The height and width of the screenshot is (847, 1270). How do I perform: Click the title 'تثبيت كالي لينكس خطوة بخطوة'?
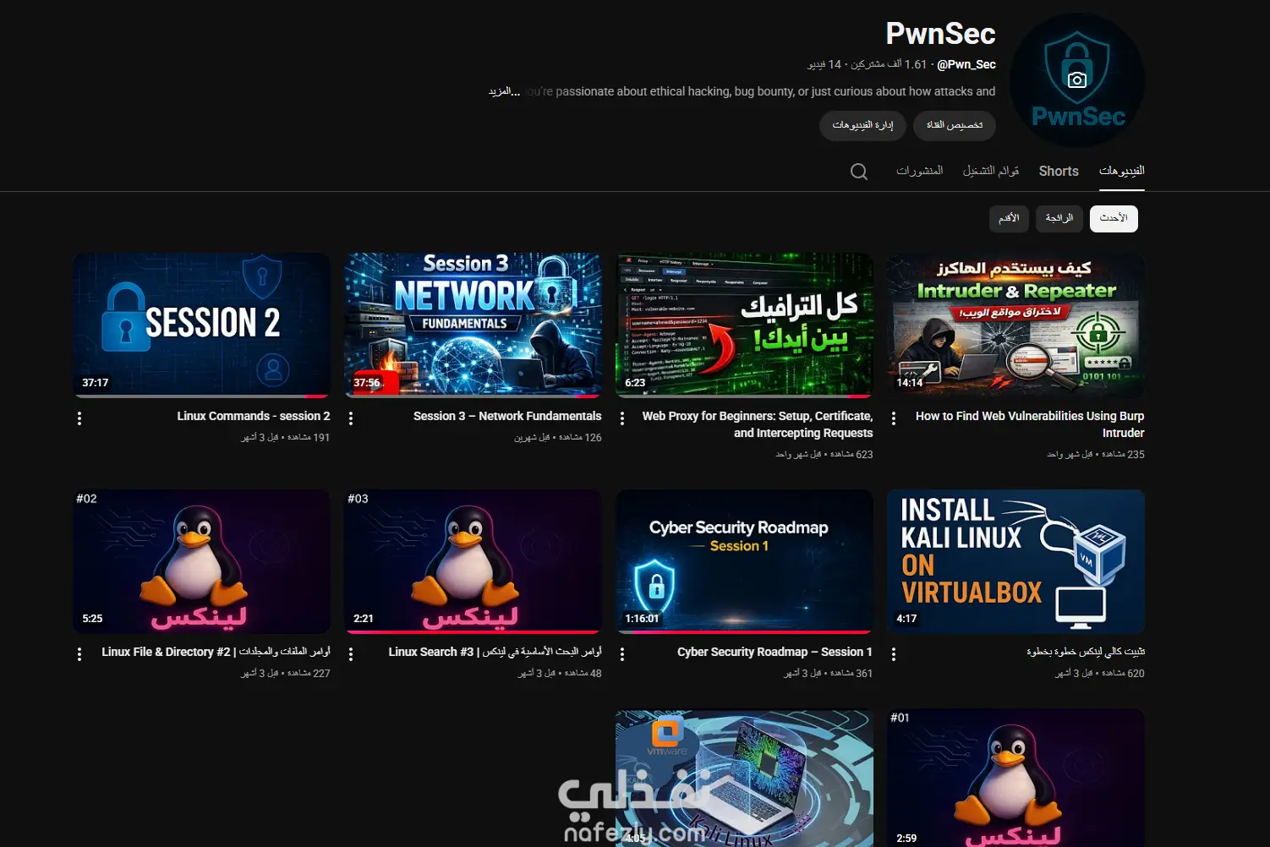tap(1086, 652)
